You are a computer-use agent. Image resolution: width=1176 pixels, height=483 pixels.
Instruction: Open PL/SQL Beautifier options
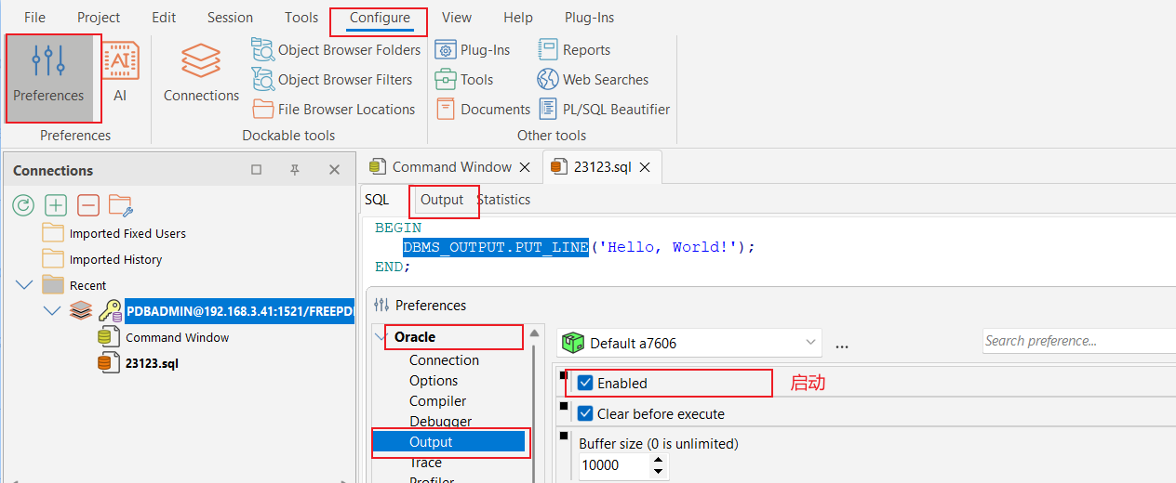(604, 110)
